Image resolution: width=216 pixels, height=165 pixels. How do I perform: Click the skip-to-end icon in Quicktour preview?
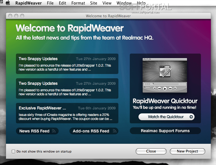175,88
